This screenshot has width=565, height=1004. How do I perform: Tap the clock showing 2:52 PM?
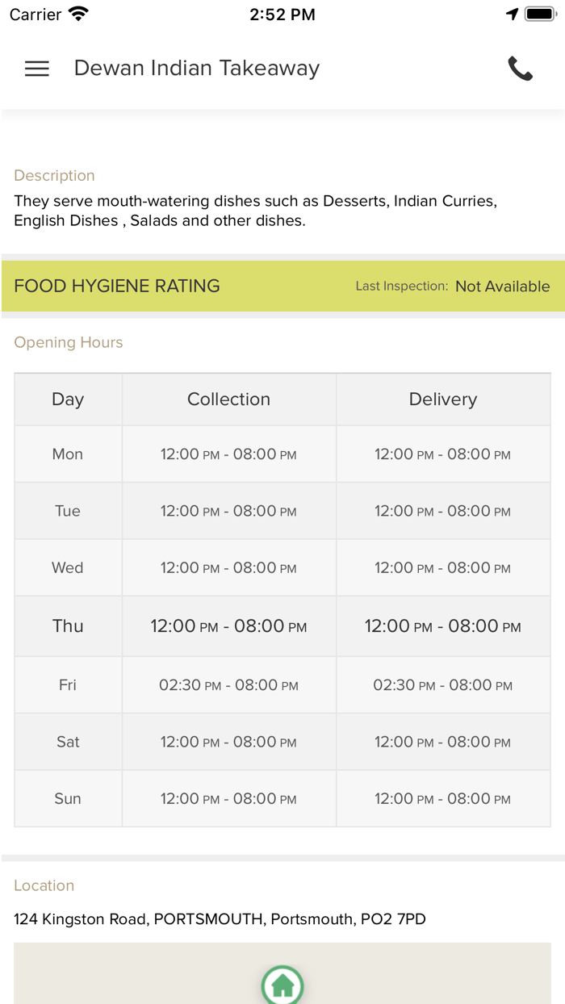(282, 14)
